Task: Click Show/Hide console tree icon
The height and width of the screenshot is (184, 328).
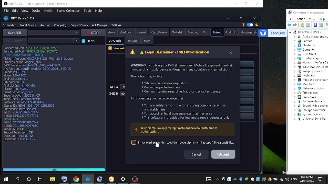Action: pyautogui.click(x=308, y=25)
